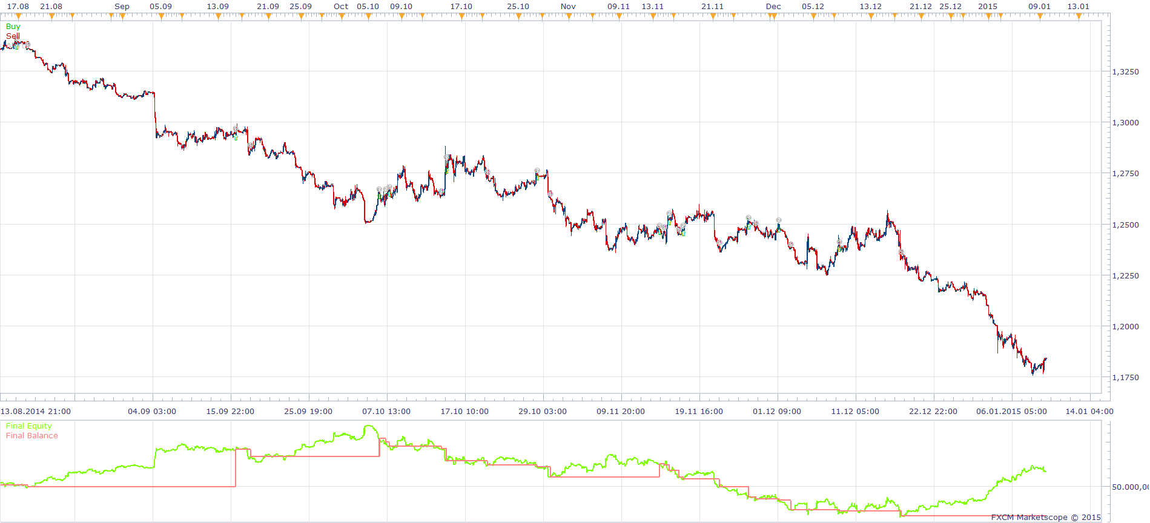Click the 13.08.2014 21:00 time label
The height and width of the screenshot is (523, 1150).
pyautogui.click(x=36, y=412)
